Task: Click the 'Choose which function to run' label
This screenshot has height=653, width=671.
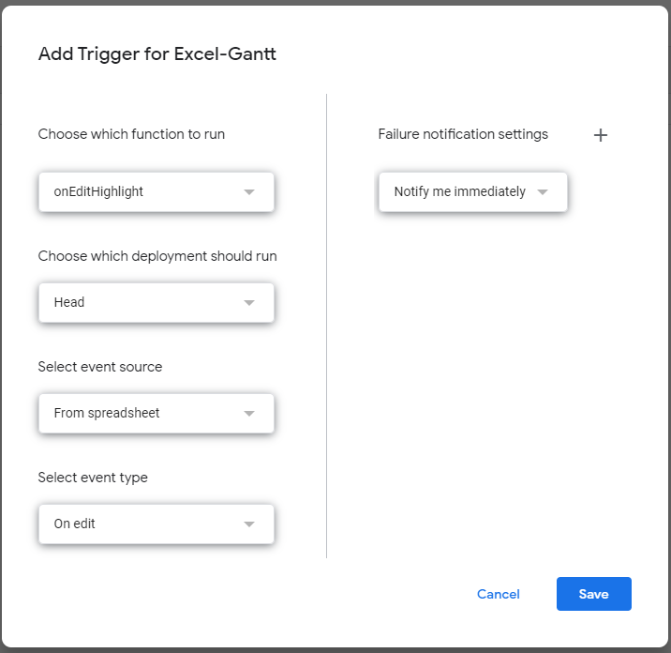Action: [131, 134]
